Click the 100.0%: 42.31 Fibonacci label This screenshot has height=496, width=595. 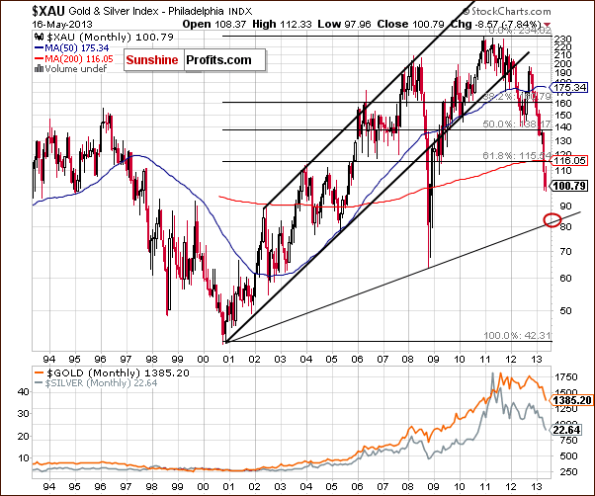pyautogui.click(x=517, y=336)
